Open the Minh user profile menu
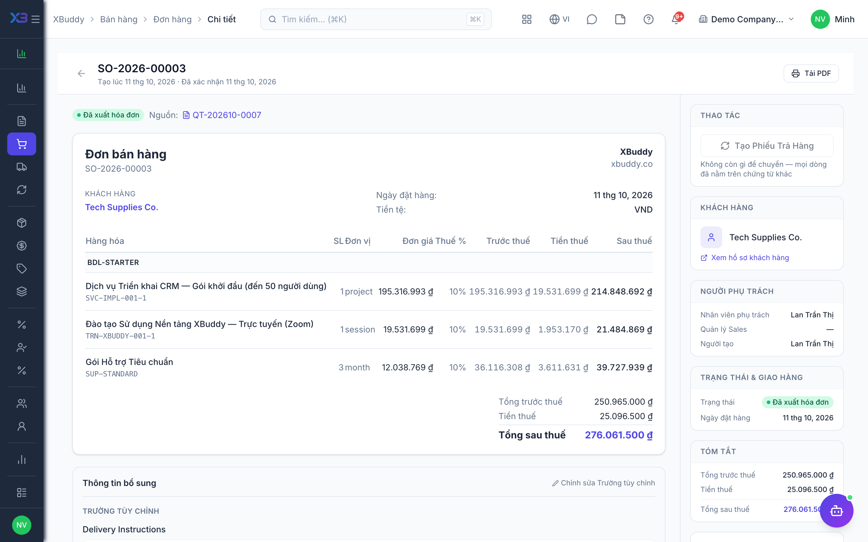The width and height of the screenshot is (868, 542). click(832, 19)
